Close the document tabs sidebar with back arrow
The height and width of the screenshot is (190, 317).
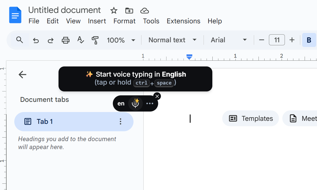(x=22, y=74)
